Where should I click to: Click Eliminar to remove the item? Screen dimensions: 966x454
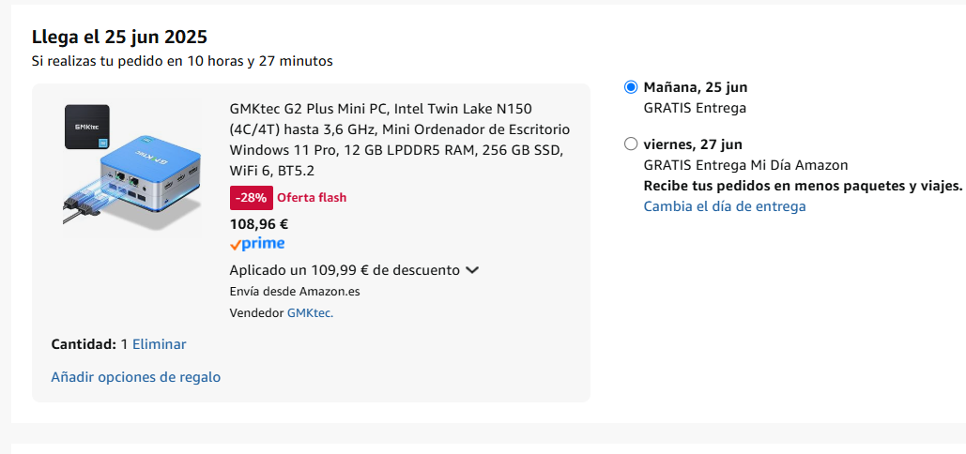coord(159,344)
